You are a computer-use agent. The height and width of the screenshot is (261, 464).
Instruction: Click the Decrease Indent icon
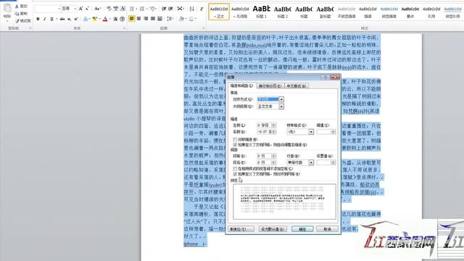pos(164,9)
